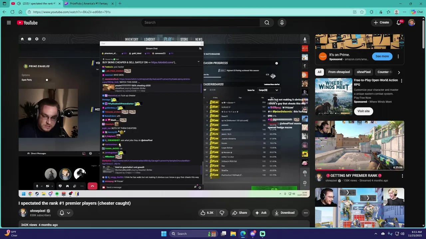426x239 pixels.
Task: Open the YouTube guide hamburger menu
Action: pos(9,23)
